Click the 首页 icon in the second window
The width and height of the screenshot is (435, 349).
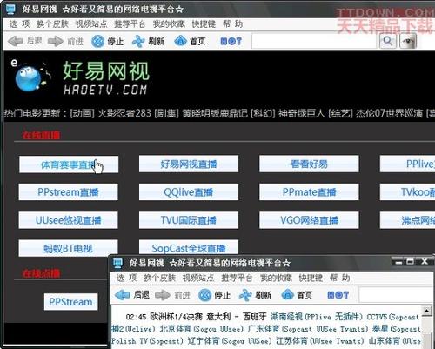pos(288,295)
